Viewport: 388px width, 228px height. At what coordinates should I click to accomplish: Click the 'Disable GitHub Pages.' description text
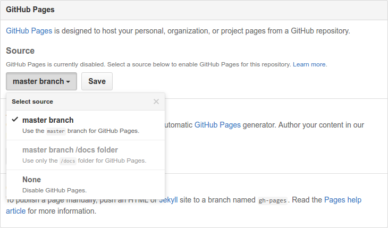coord(54,190)
